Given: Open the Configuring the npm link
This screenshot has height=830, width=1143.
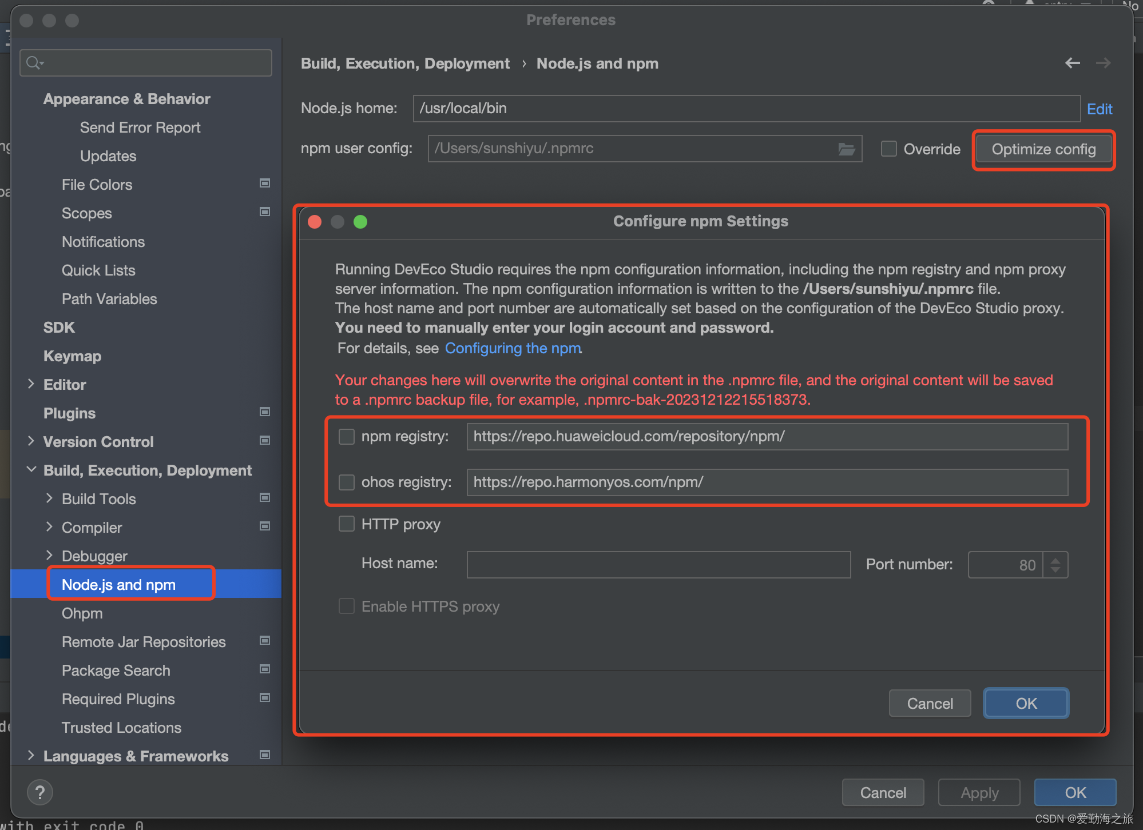Looking at the screenshot, I should tap(513, 348).
